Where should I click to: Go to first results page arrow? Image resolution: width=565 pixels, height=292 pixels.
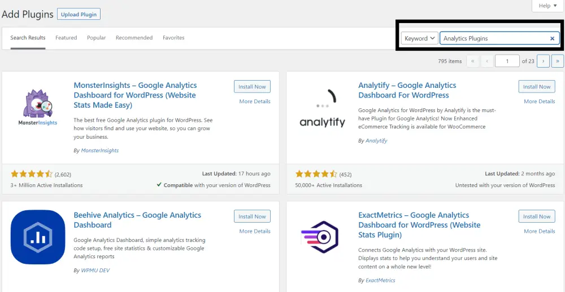click(473, 61)
